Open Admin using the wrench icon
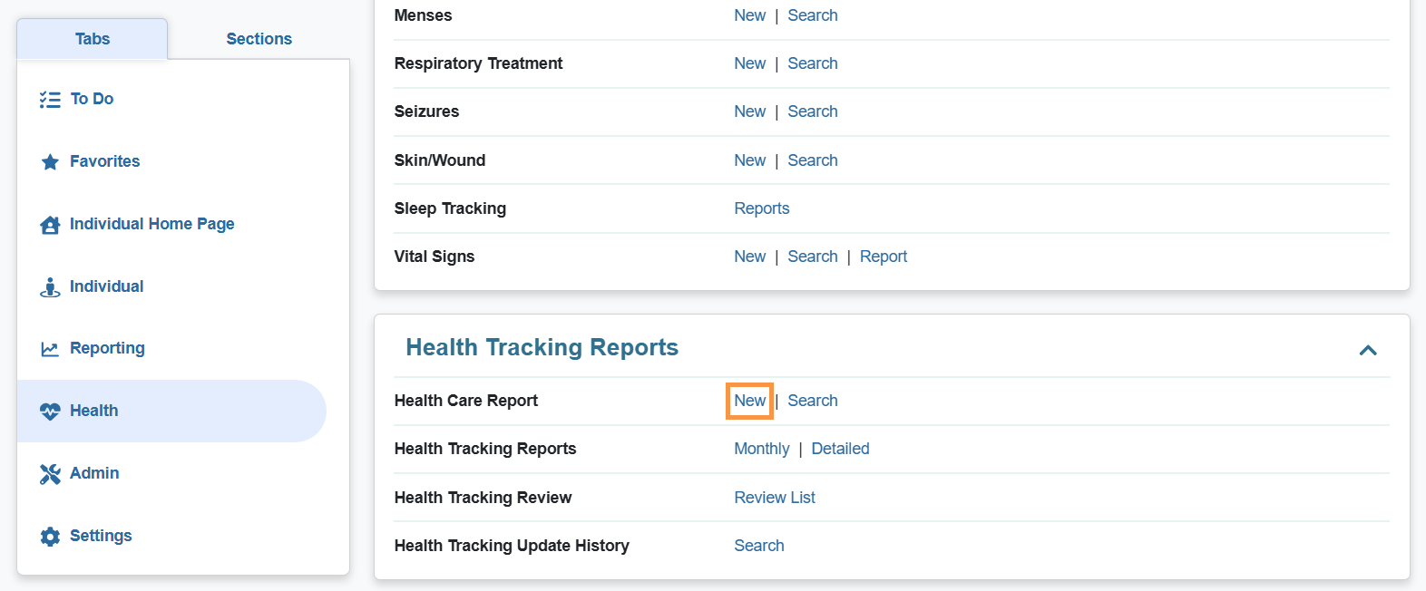Image resolution: width=1426 pixels, height=591 pixels. pos(50,473)
